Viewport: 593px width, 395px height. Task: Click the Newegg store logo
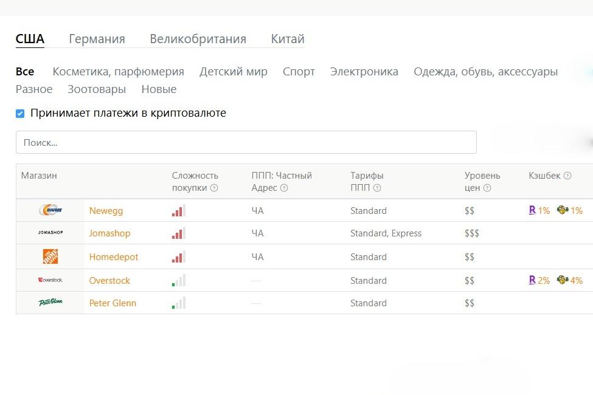pyautogui.click(x=50, y=211)
